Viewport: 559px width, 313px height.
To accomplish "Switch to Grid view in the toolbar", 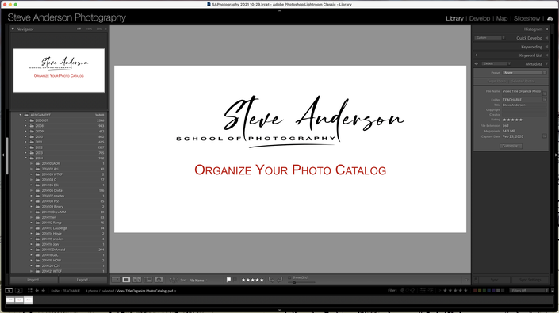I will coord(116,280).
